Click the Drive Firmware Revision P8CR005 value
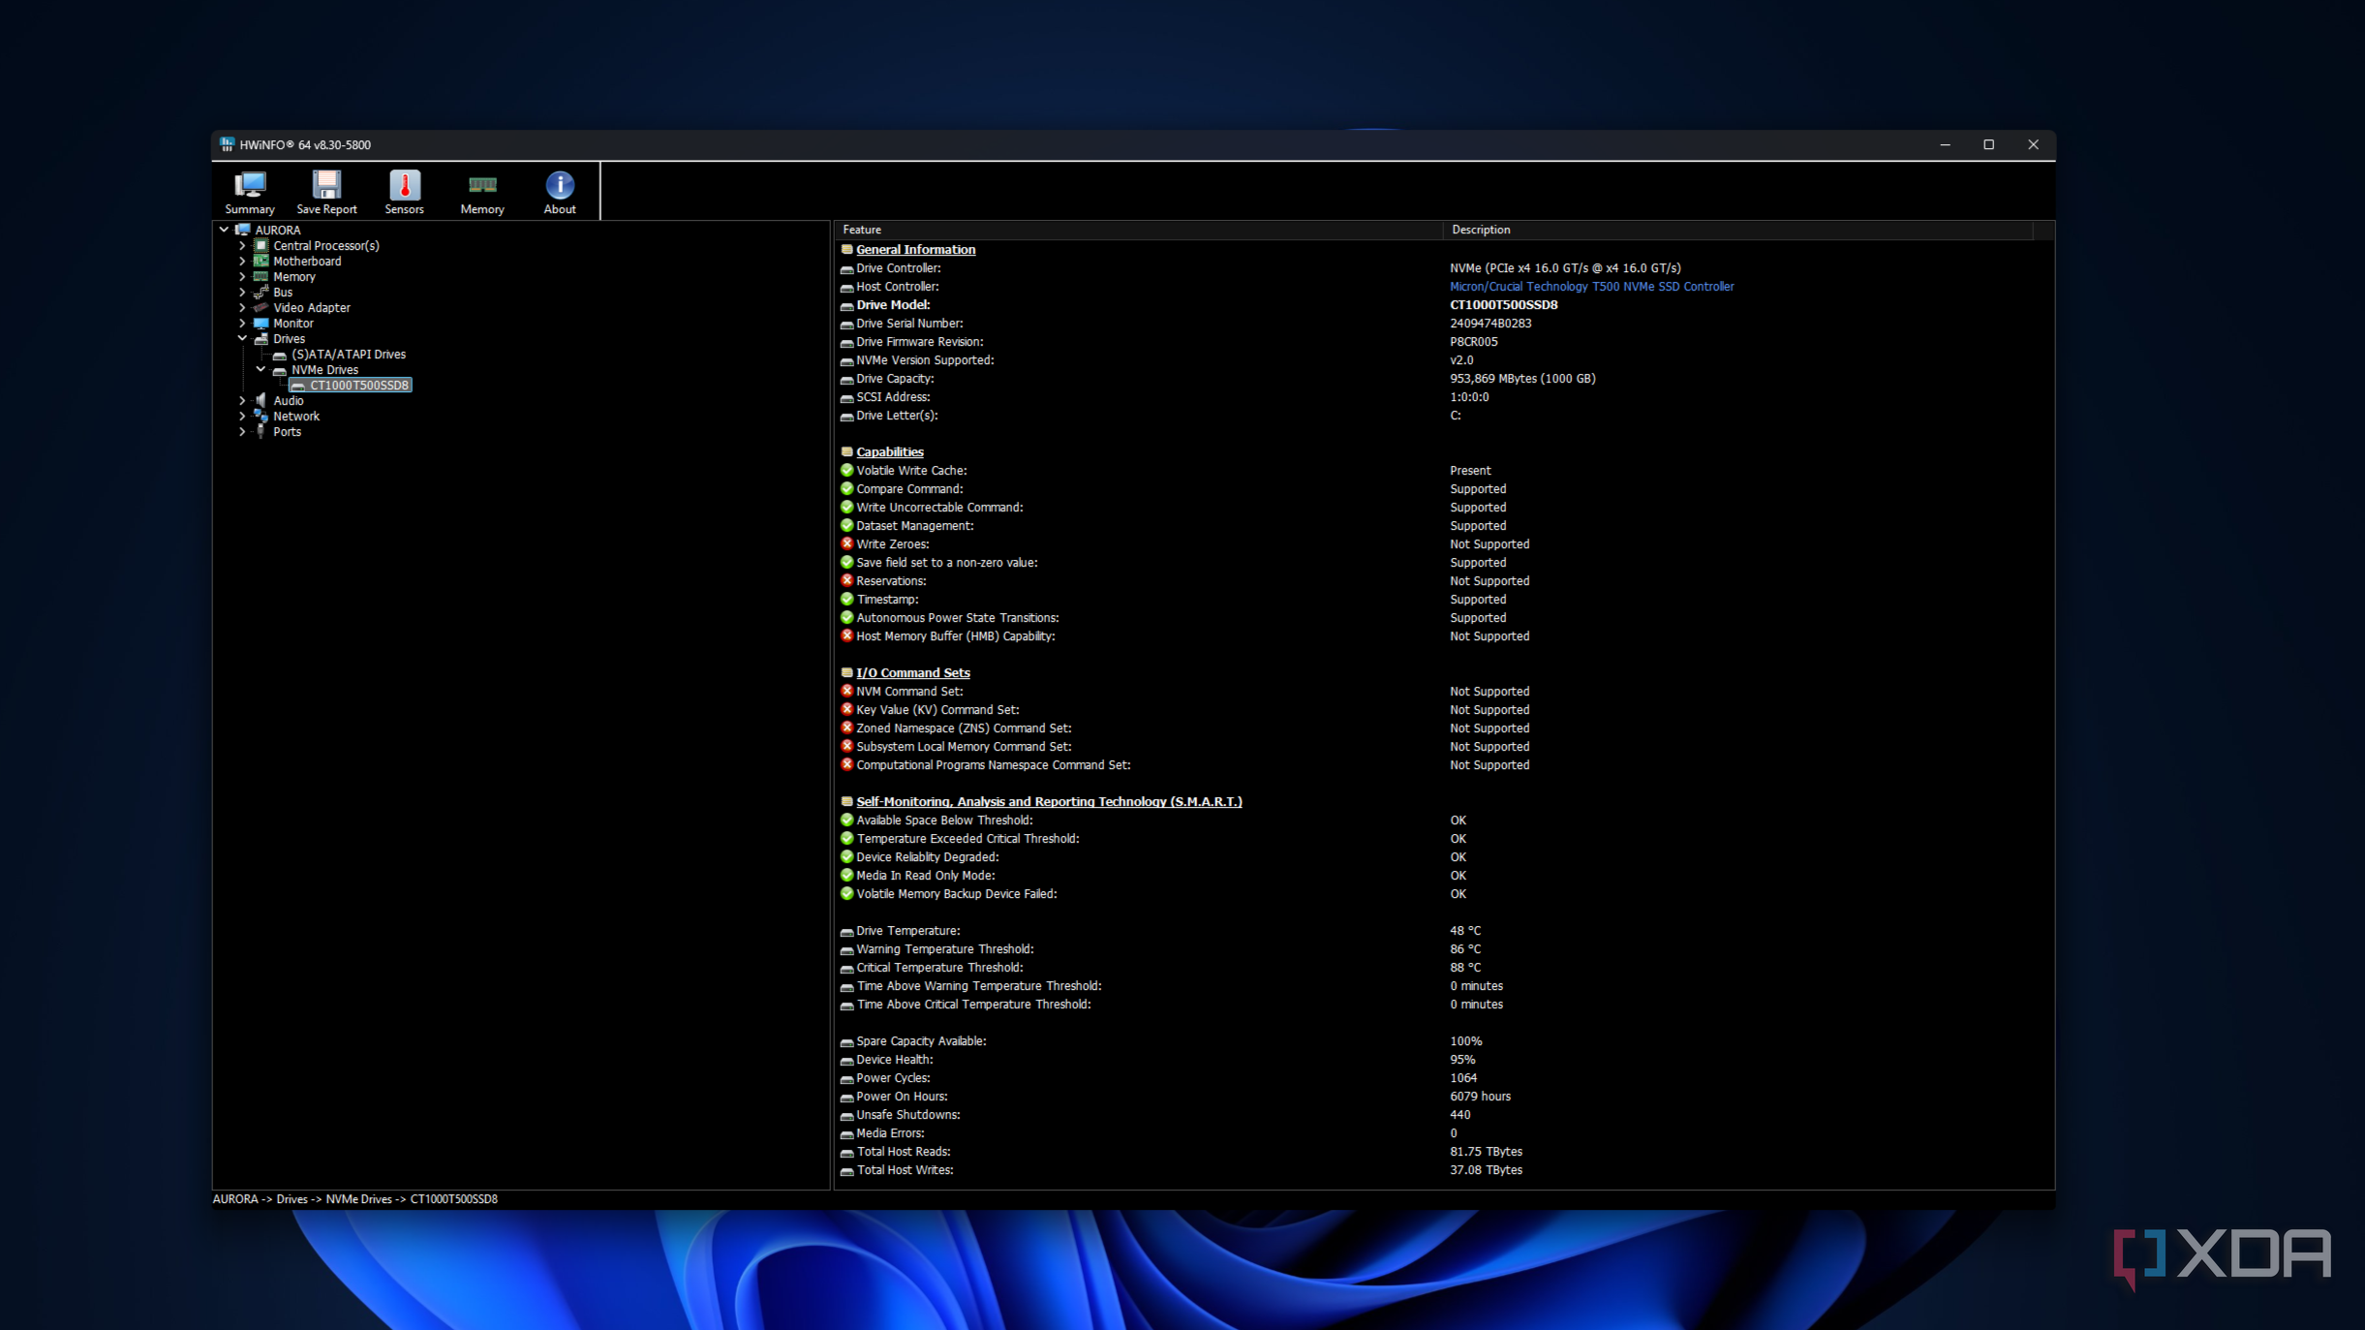The image size is (2365, 1330). 1472,341
